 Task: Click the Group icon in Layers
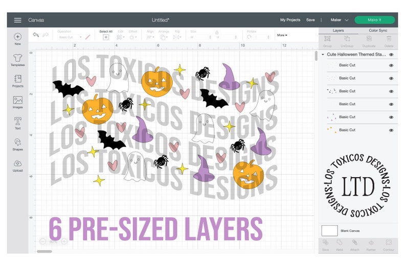click(327, 39)
